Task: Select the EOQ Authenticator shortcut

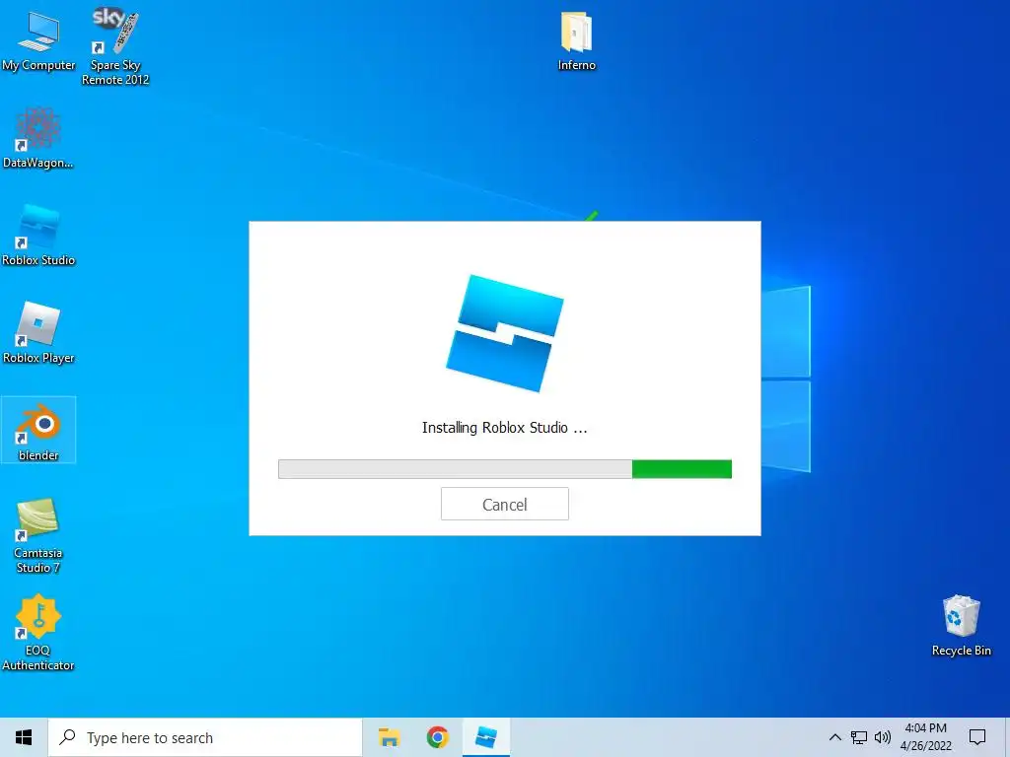Action: pos(38,633)
